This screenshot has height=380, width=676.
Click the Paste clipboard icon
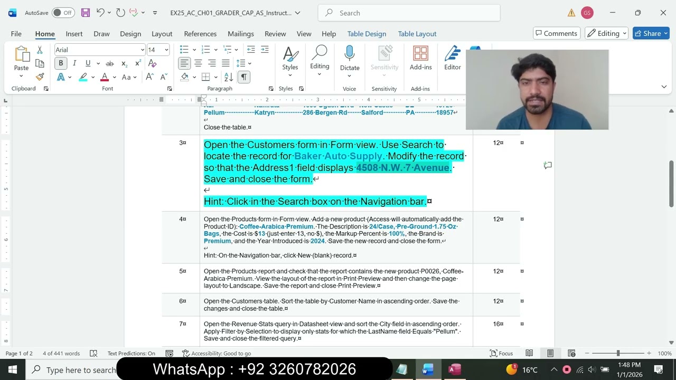click(22, 55)
